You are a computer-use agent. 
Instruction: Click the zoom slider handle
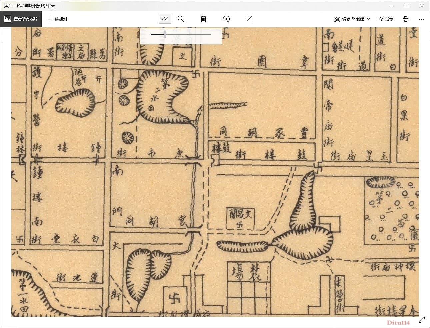point(165,34)
